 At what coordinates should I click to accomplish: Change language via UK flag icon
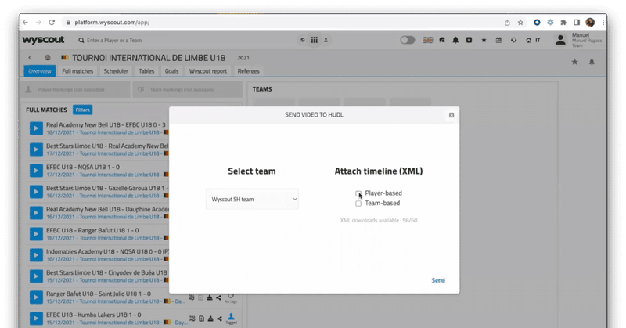(427, 40)
